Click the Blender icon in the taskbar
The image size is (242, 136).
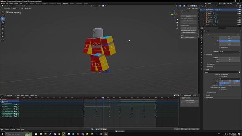tap(106, 134)
